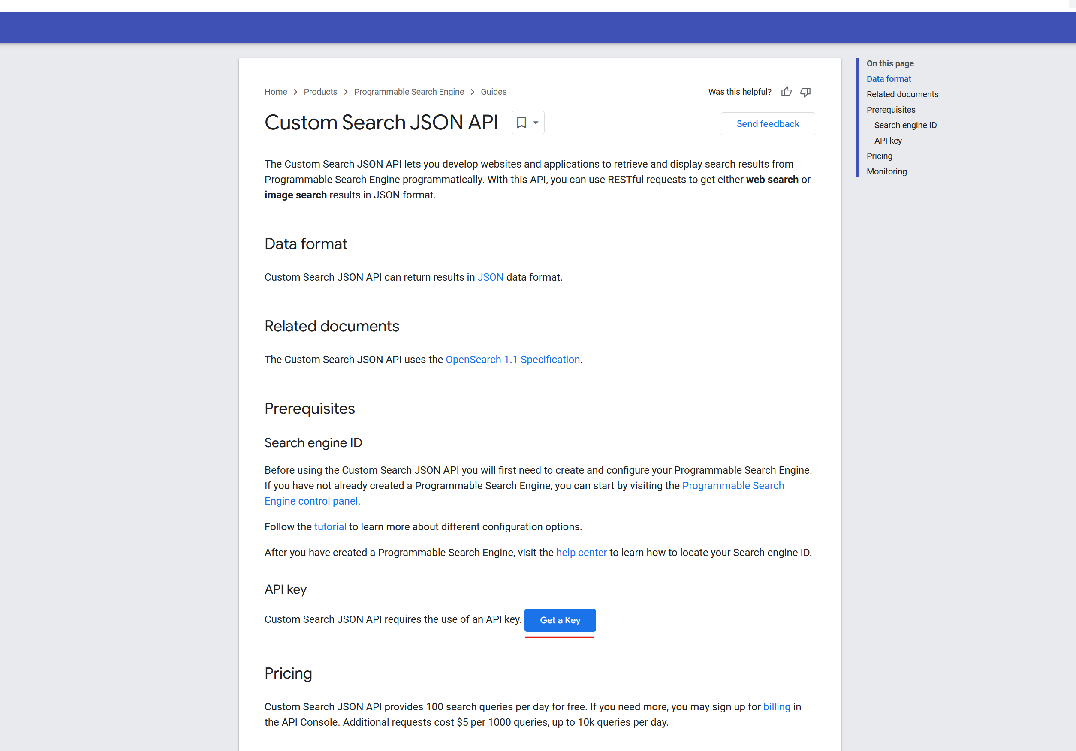The height and width of the screenshot is (751, 1076).
Task: Jump to Prerequisites in page outline
Action: [x=890, y=110]
